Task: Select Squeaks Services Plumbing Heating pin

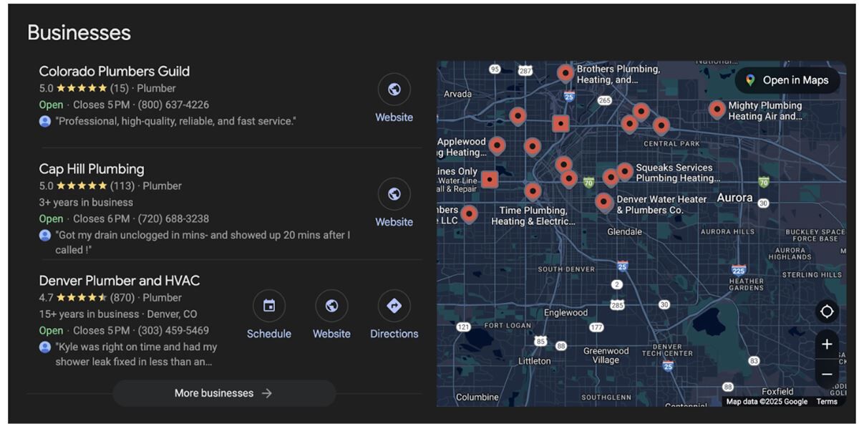Action: pyautogui.click(x=625, y=171)
